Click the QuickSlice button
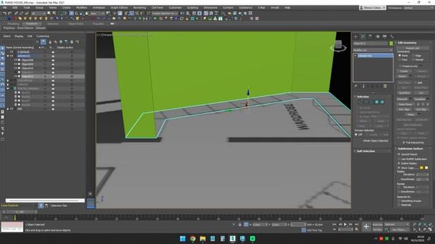Screen dimensions: 435x244 coord(404,93)
